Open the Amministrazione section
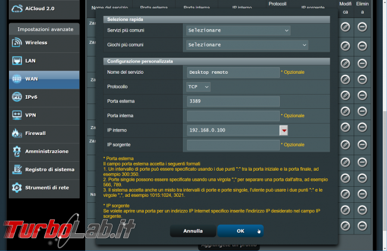Screen dimensions: 387x251 click(x=44, y=152)
